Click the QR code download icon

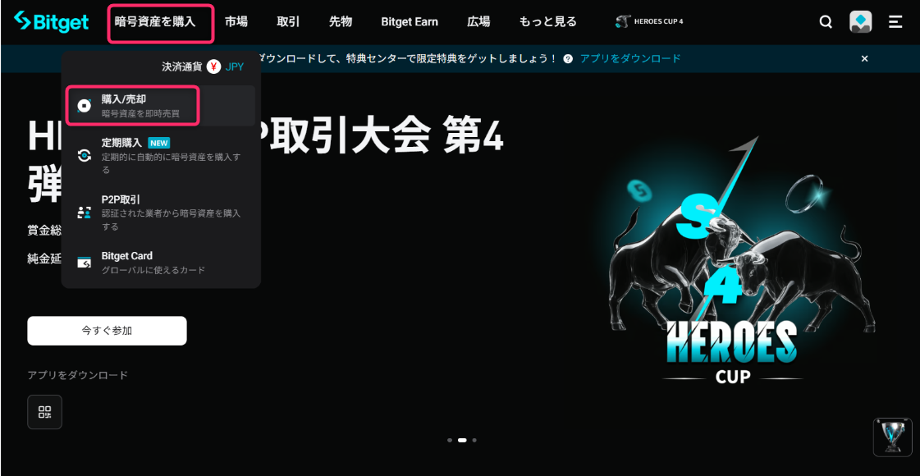[44, 412]
